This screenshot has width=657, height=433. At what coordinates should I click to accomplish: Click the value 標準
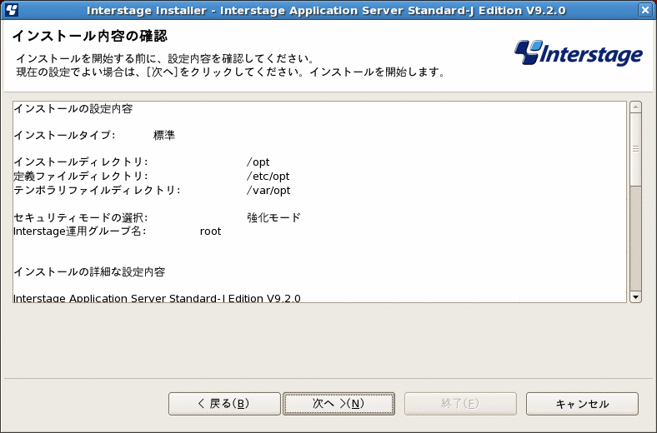tap(164, 135)
